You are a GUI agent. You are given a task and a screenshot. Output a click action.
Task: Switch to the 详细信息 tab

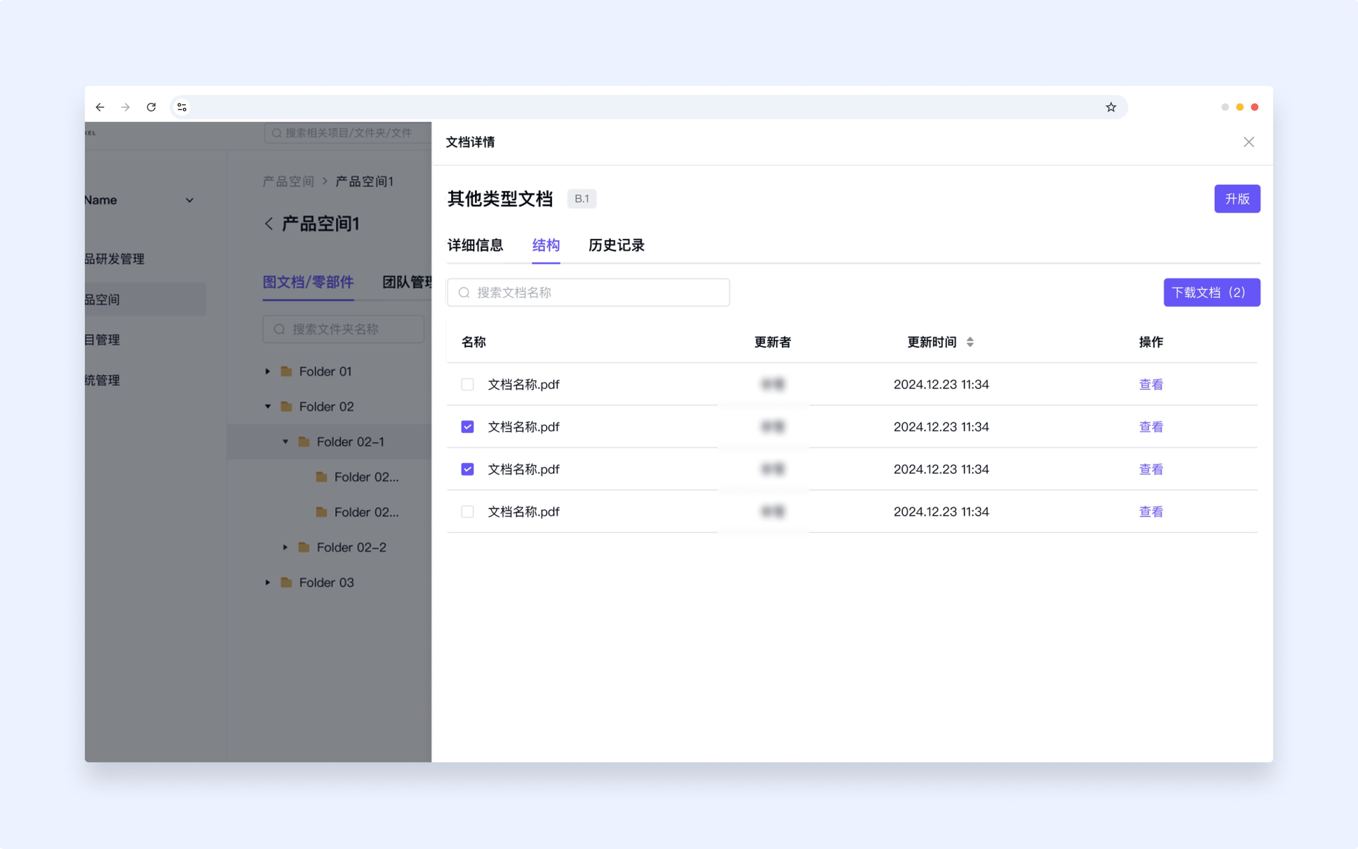[x=475, y=245]
